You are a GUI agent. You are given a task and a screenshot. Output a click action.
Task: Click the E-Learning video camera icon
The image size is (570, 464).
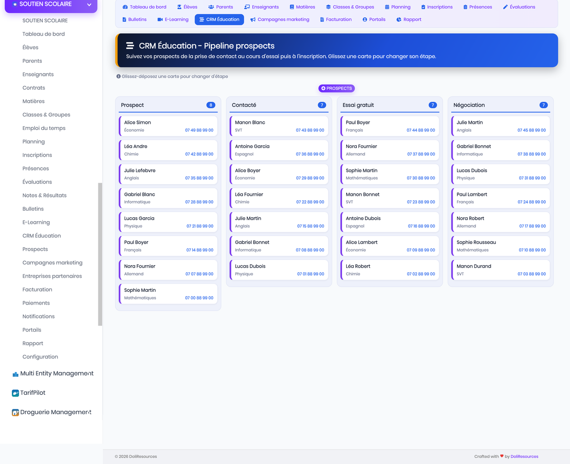(160, 19)
